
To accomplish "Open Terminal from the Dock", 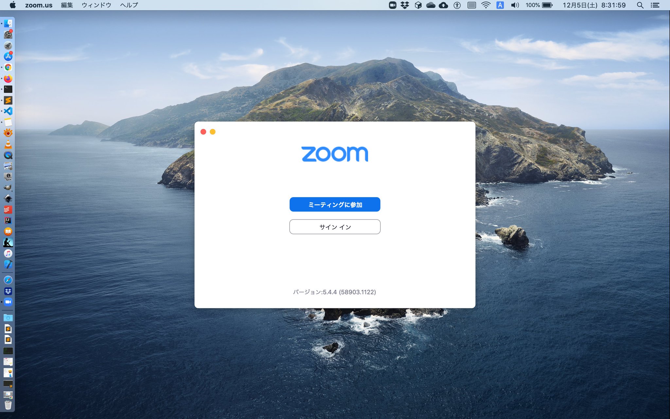I will pos(8,89).
